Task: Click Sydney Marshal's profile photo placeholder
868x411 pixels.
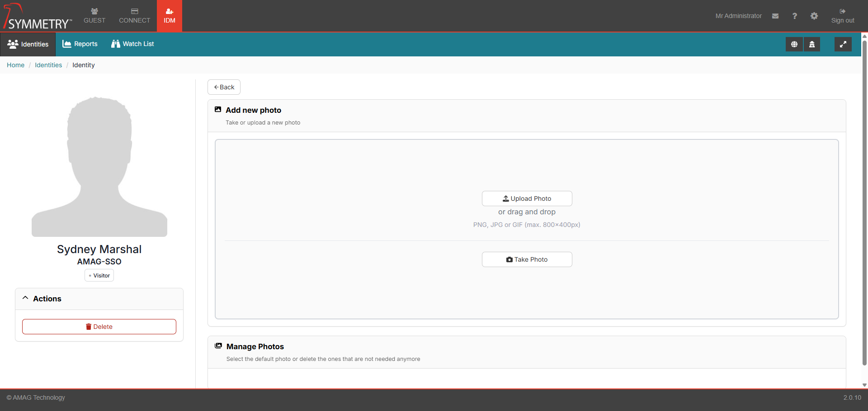Action: 99,167
